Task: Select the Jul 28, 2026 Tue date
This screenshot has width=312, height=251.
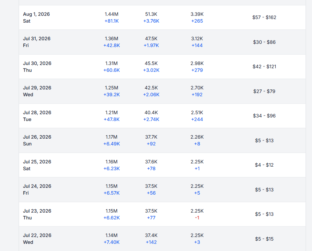Action: [37, 116]
